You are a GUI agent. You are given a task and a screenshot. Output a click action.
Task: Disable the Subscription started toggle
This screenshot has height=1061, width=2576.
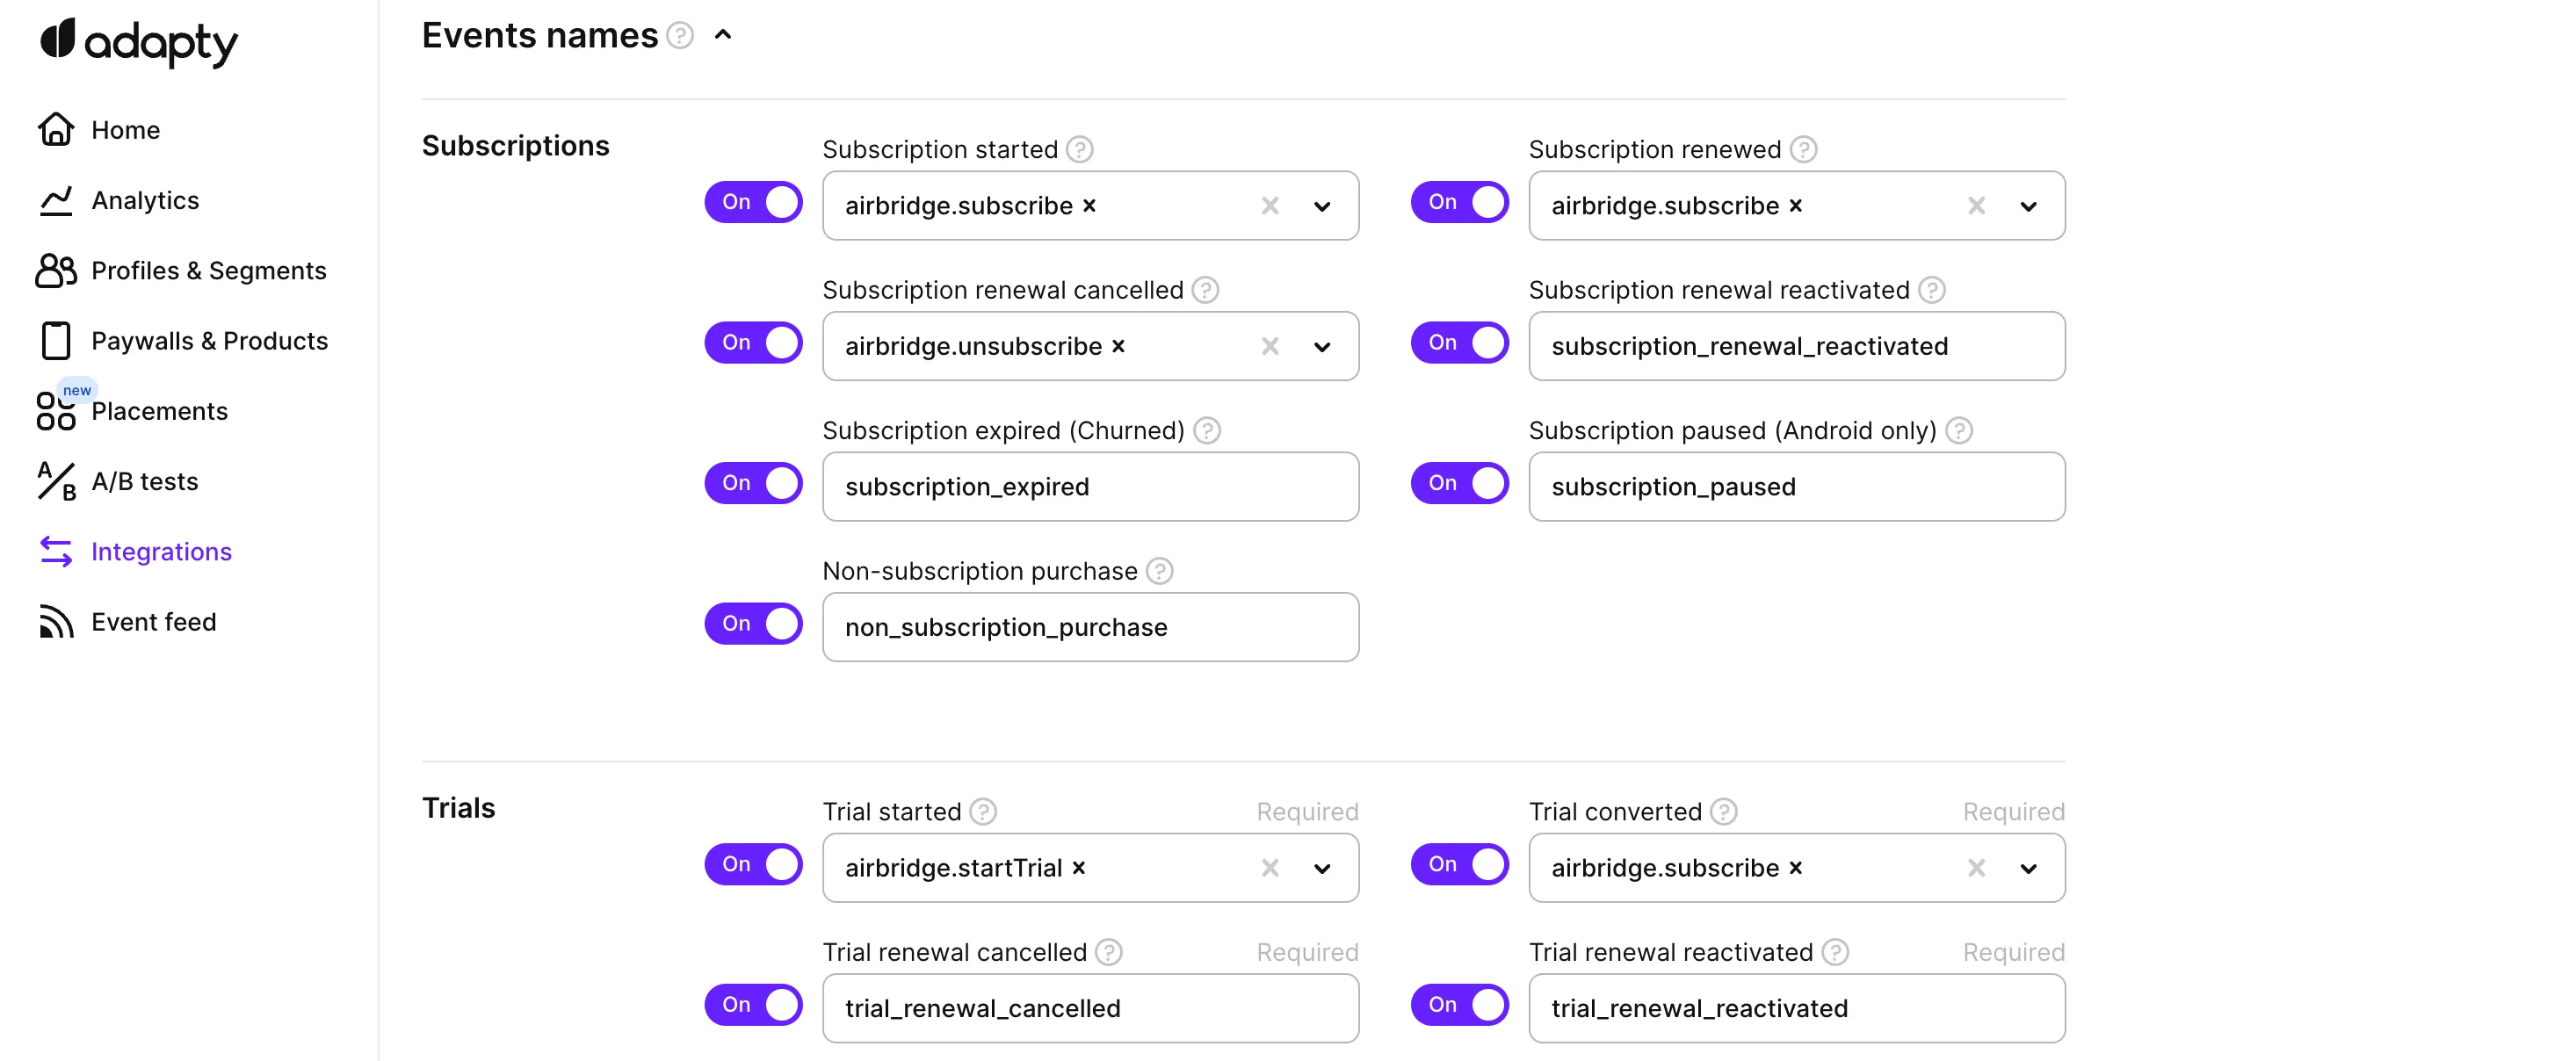coord(754,202)
